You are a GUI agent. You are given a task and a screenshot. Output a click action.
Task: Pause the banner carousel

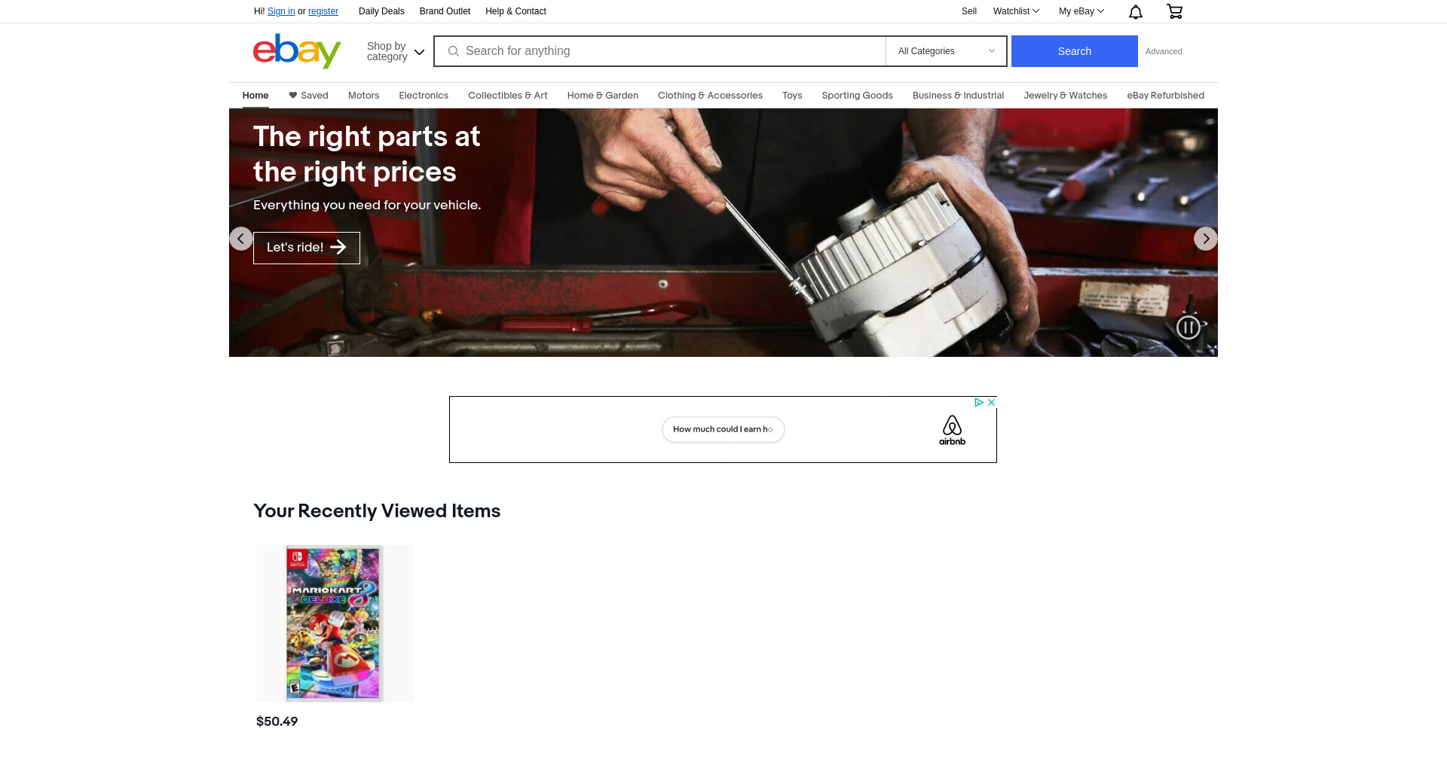click(x=1188, y=328)
